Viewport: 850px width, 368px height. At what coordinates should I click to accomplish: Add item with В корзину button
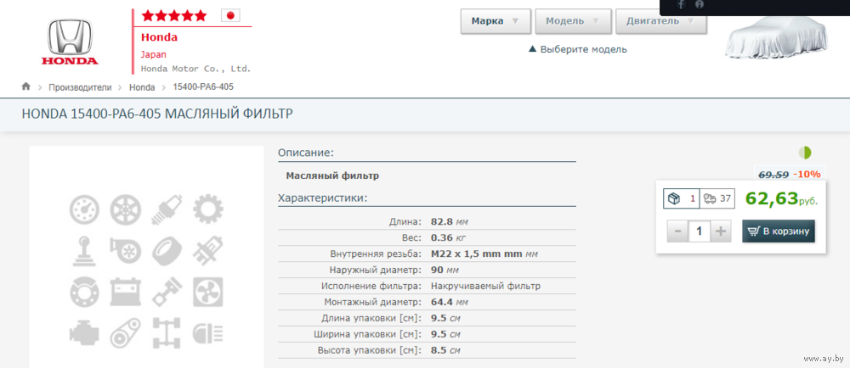[x=779, y=231]
